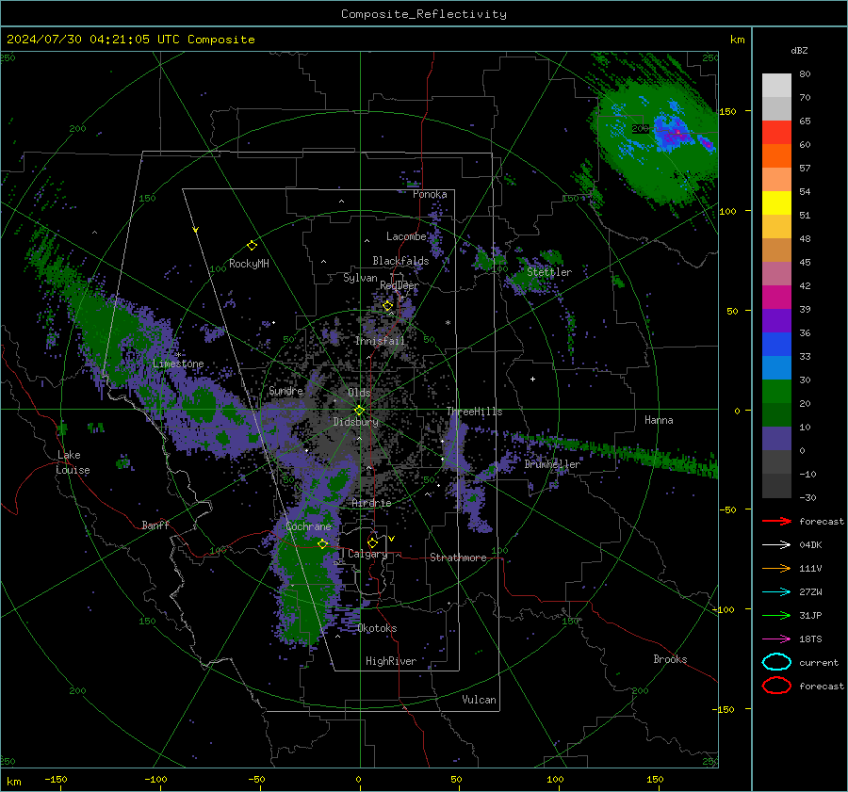Click the Okotoks town label
Image resolution: width=848 pixels, height=792 pixels.
pyautogui.click(x=378, y=628)
